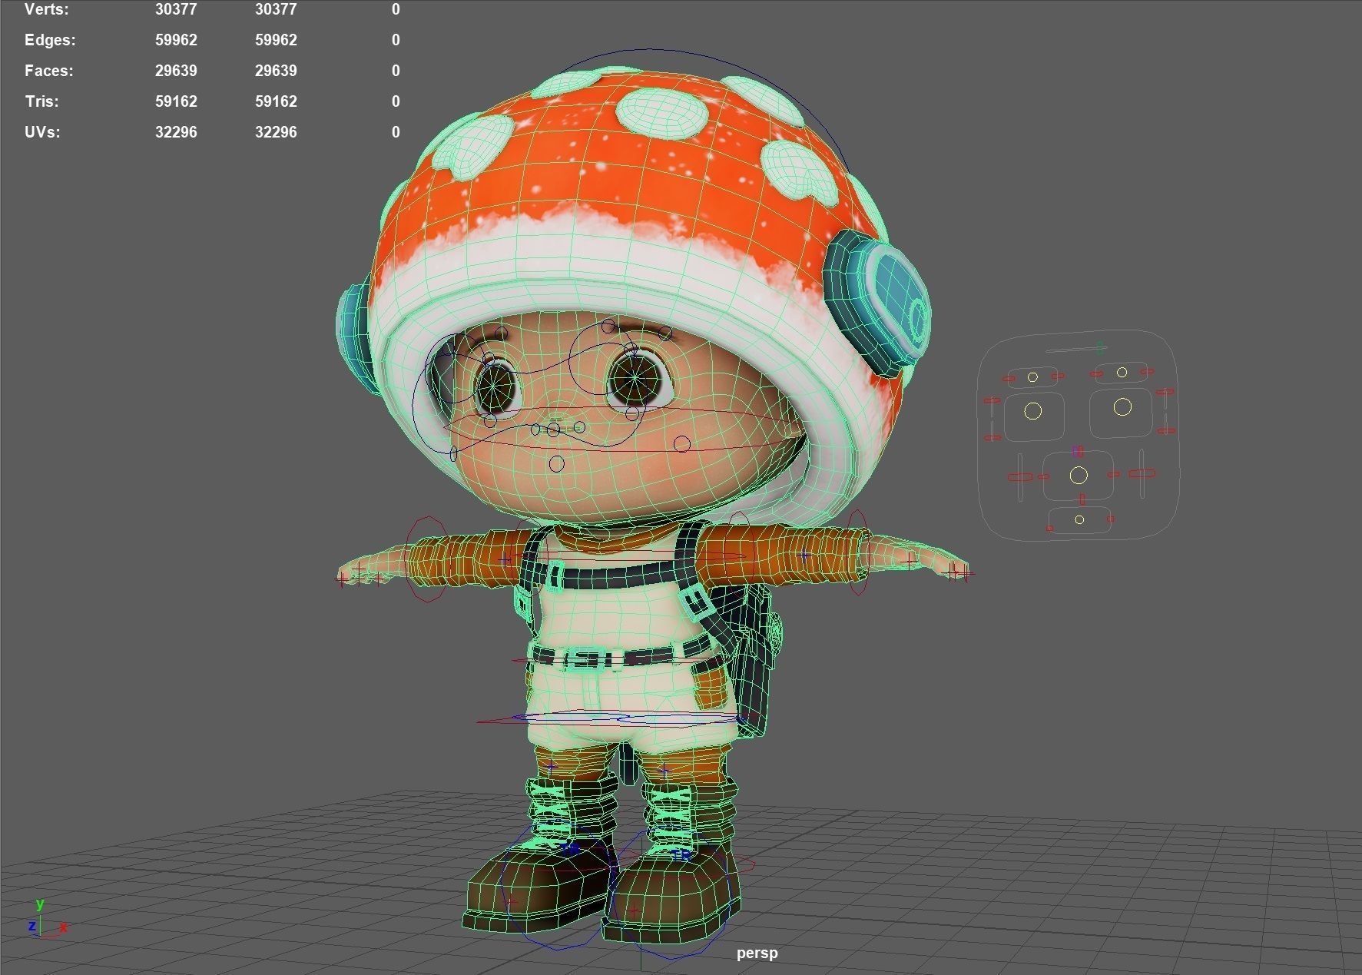Select the right eye yellow circle control in face panel
The width and height of the screenshot is (1362, 975).
coord(1122,407)
